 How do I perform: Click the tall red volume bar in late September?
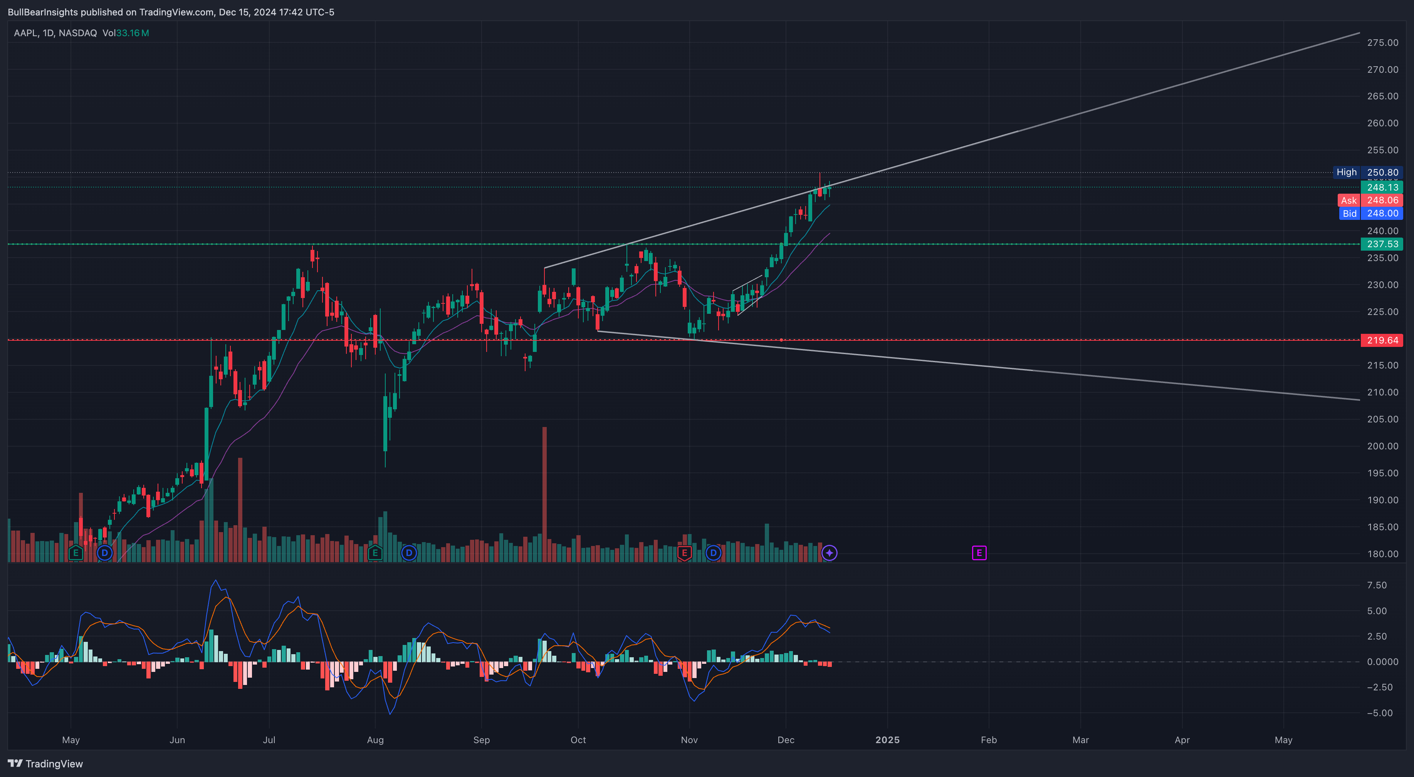pyautogui.click(x=544, y=494)
